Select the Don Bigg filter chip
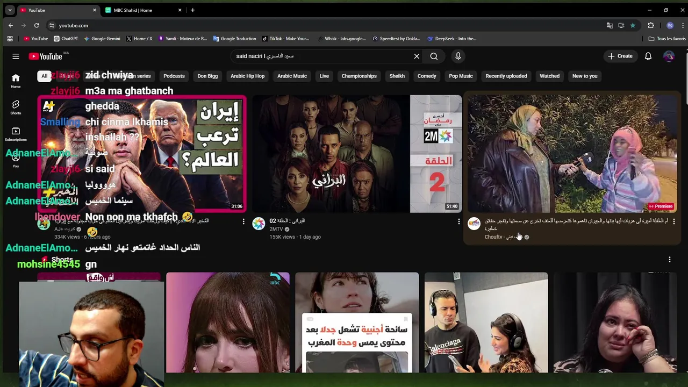 click(207, 76)
